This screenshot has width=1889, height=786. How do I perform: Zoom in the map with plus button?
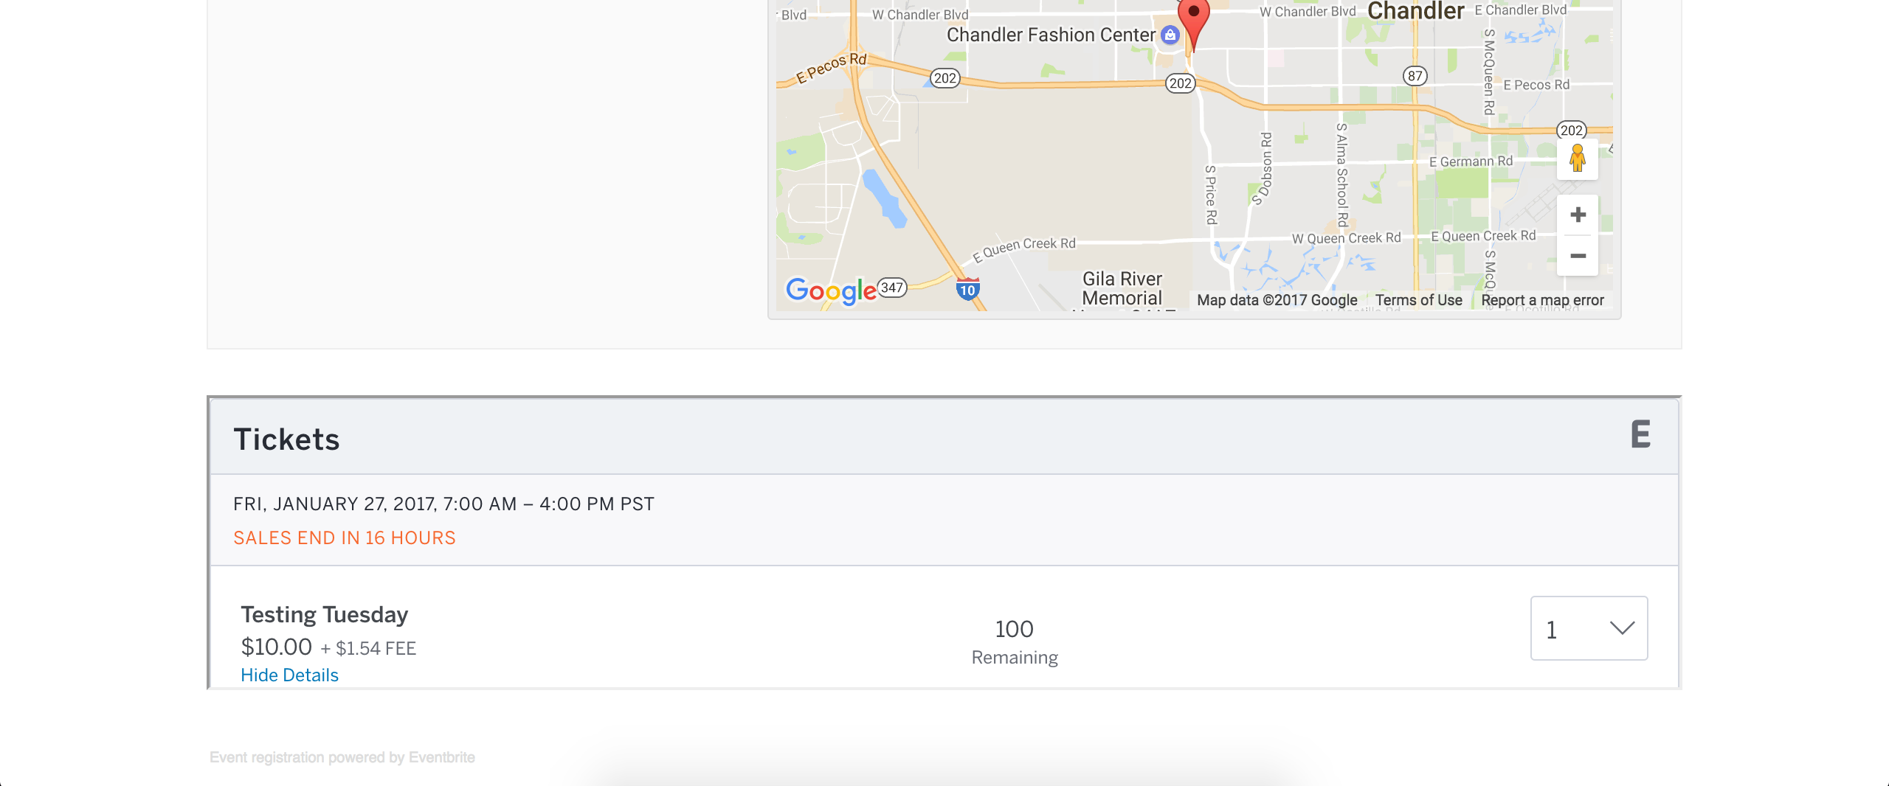coord(1578,215)
